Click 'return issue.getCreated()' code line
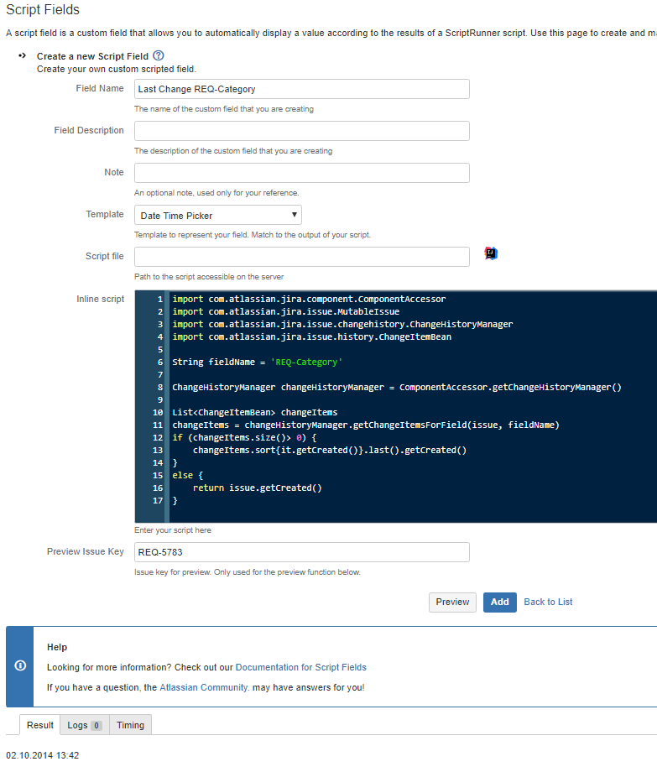The width and height of the screenshot is (657, 772). (x=258, y=488)
